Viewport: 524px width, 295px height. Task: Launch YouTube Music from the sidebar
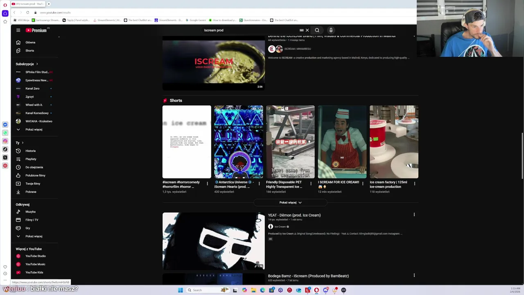click(x=35, y=264)
